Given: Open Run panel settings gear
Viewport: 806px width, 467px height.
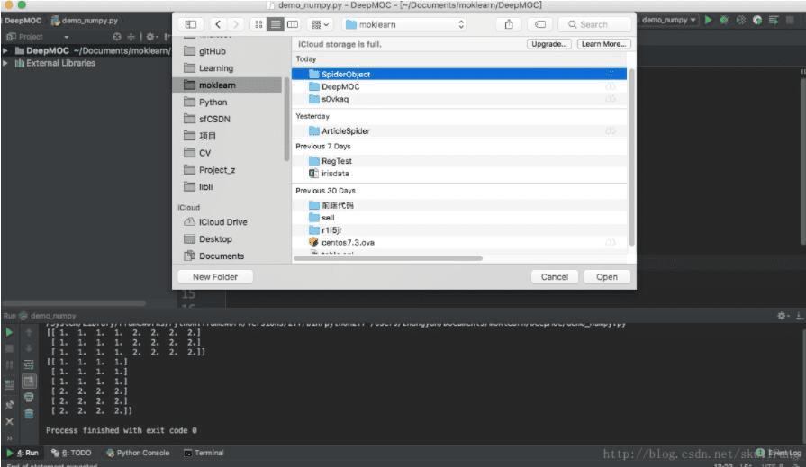Looking at the screenshot, I should (x=782, y=316).
